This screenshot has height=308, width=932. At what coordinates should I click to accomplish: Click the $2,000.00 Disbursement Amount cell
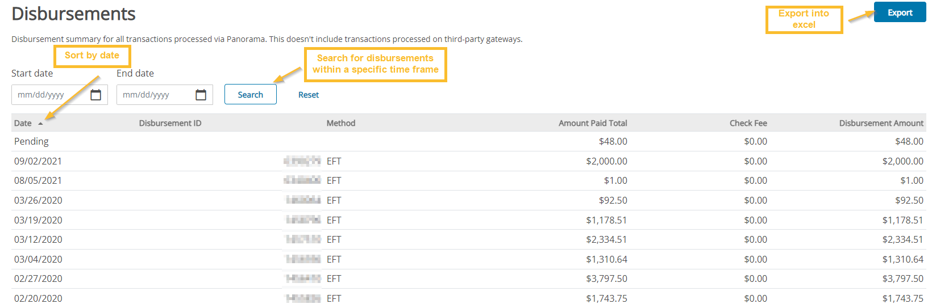click(x=903, y=161)
